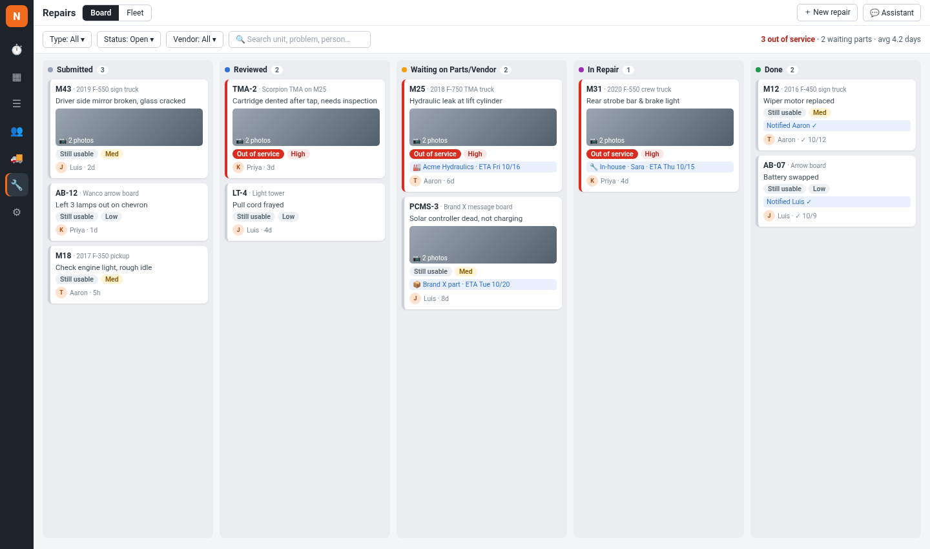Click the 'Out of service' badge on TMA-2
This screenshot has width=930, height=549.
coord(258,154)
